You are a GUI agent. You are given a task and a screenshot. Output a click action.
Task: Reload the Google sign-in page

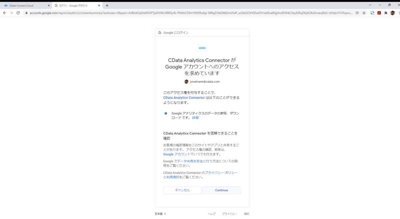[18, 13]
